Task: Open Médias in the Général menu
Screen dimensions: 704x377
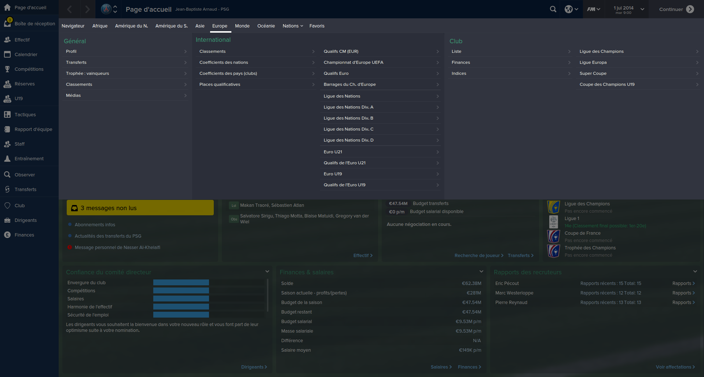Action: click(x=126, y=95)
